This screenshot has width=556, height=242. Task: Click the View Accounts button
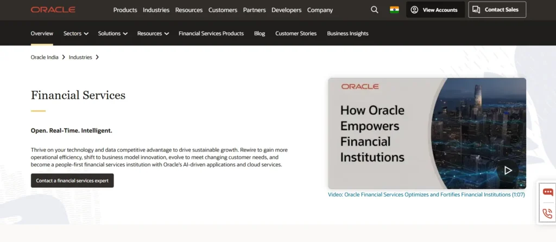435,10
